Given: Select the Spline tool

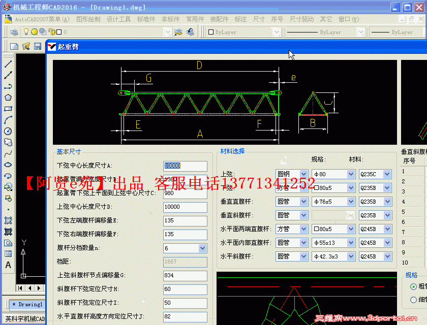Looking at the screenshot, I should [8, 153].
